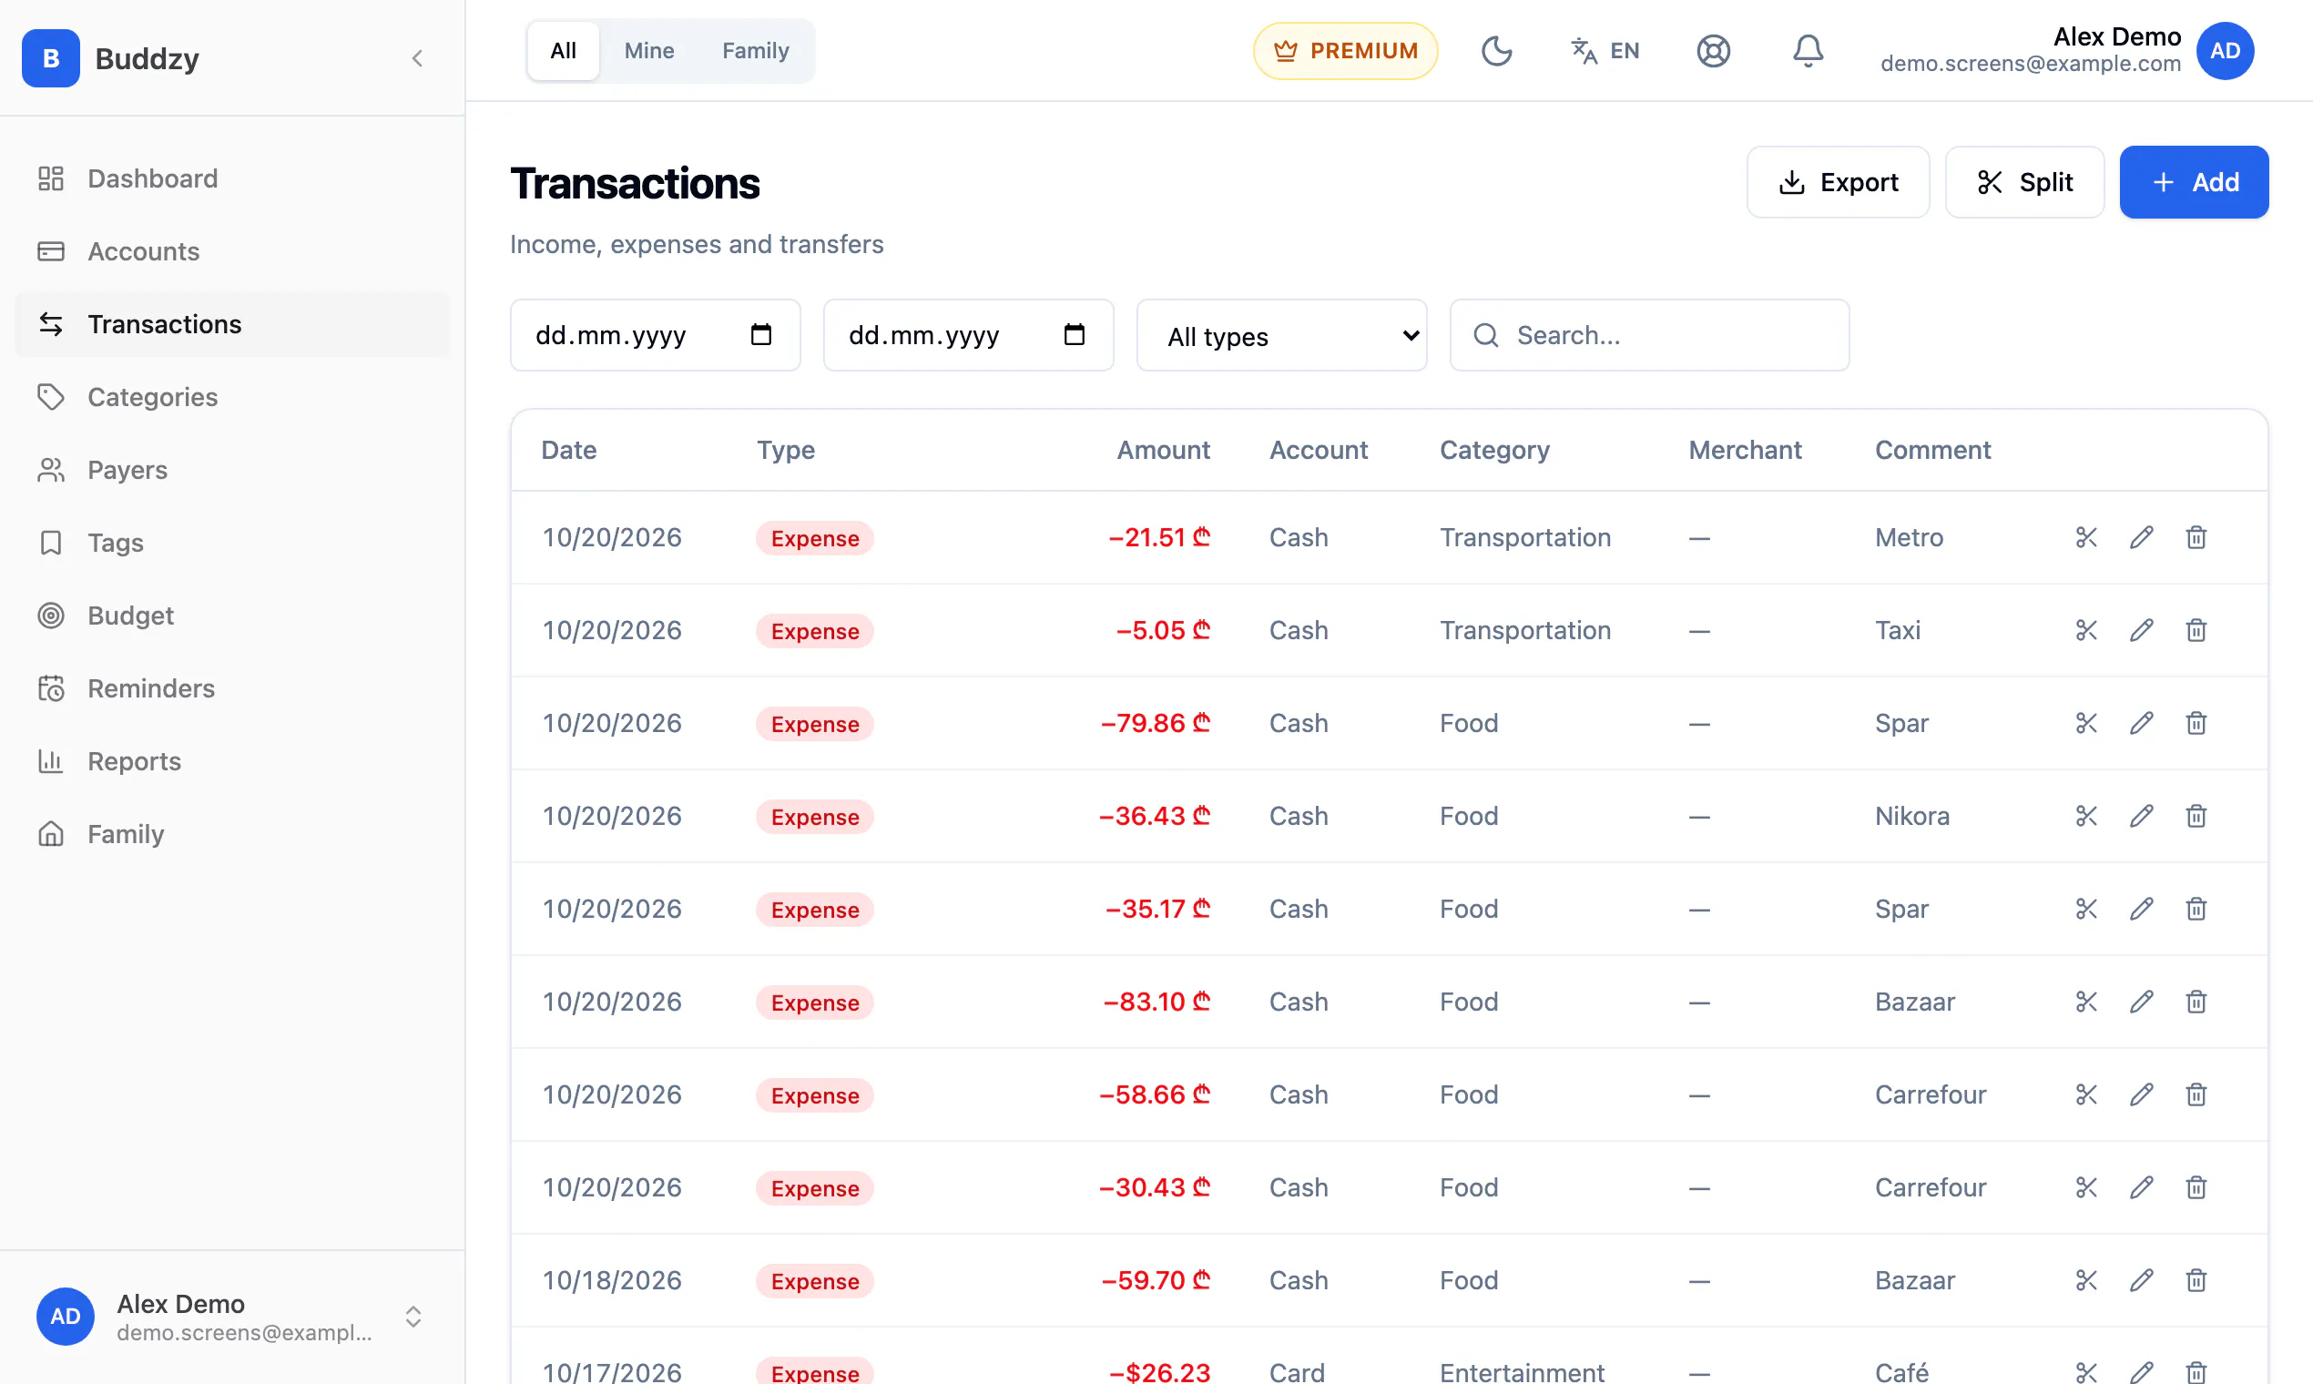Edit the 30.43 Carrefour transaction

2142,1187
